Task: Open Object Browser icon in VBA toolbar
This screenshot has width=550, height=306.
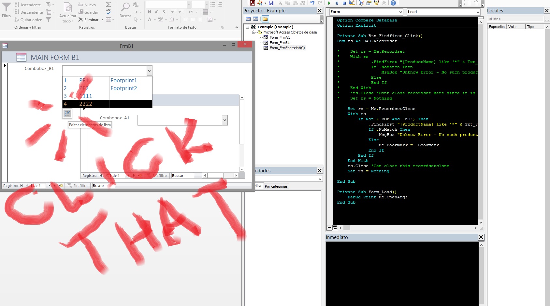Action: click(x=376, y=3)
